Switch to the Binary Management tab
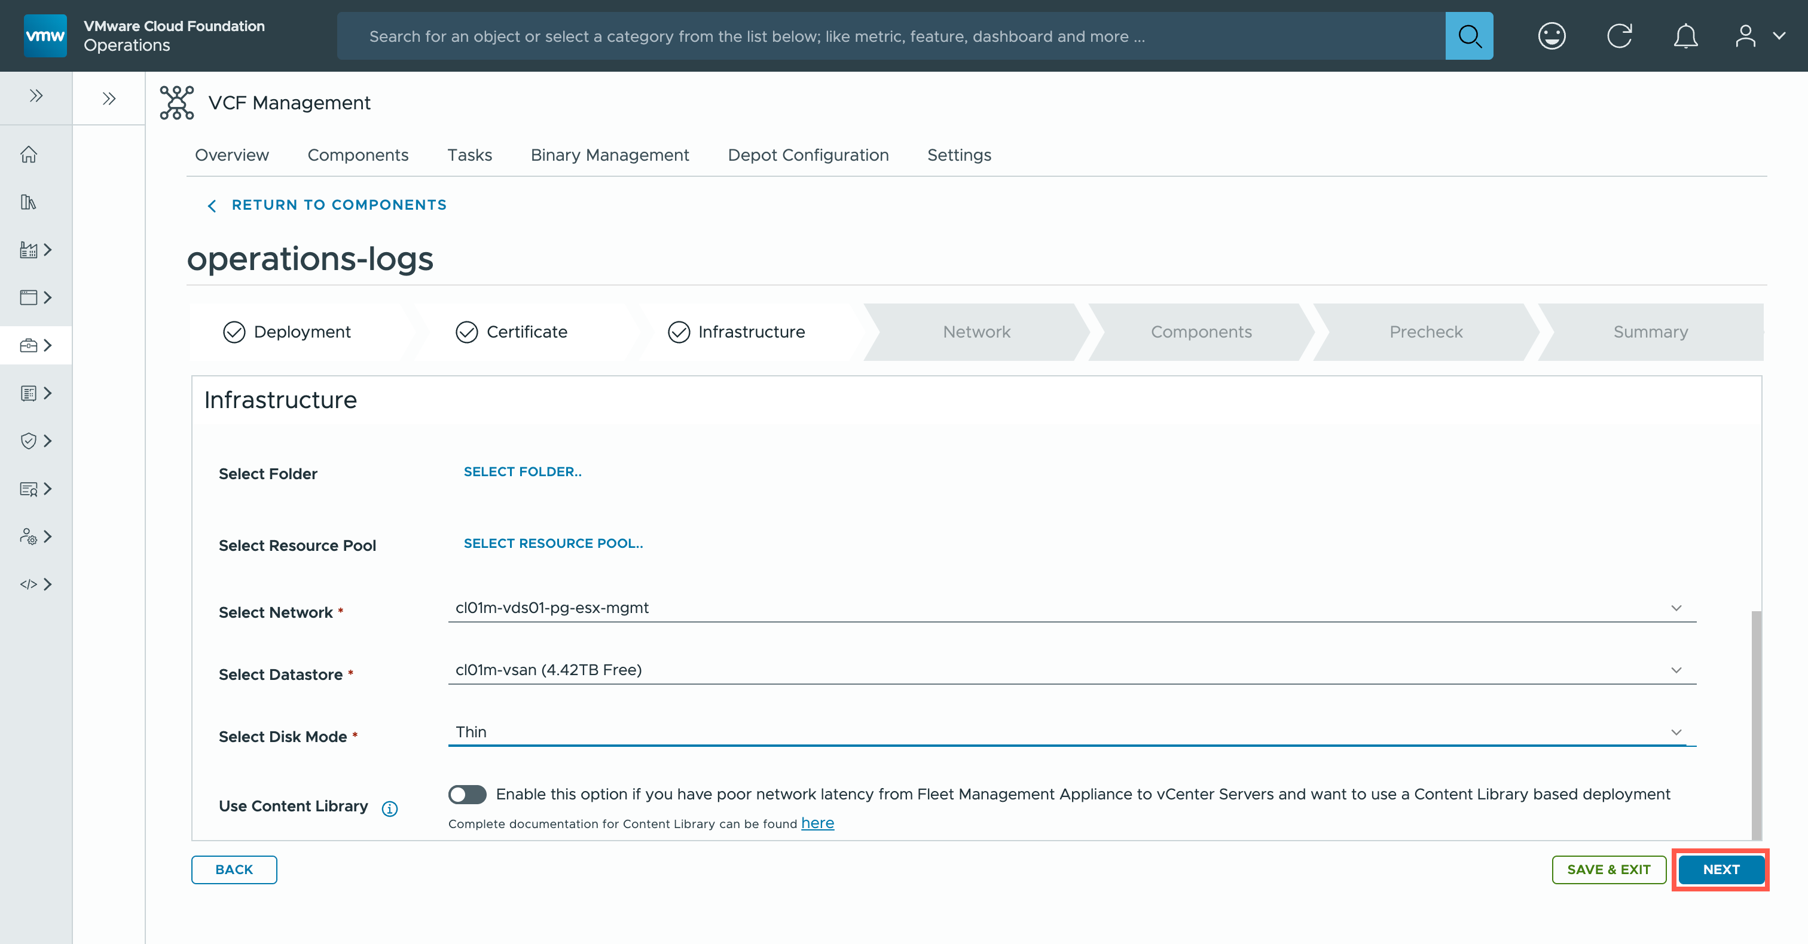Screen dimensions: 1808x944 click(x=609, y=155)
